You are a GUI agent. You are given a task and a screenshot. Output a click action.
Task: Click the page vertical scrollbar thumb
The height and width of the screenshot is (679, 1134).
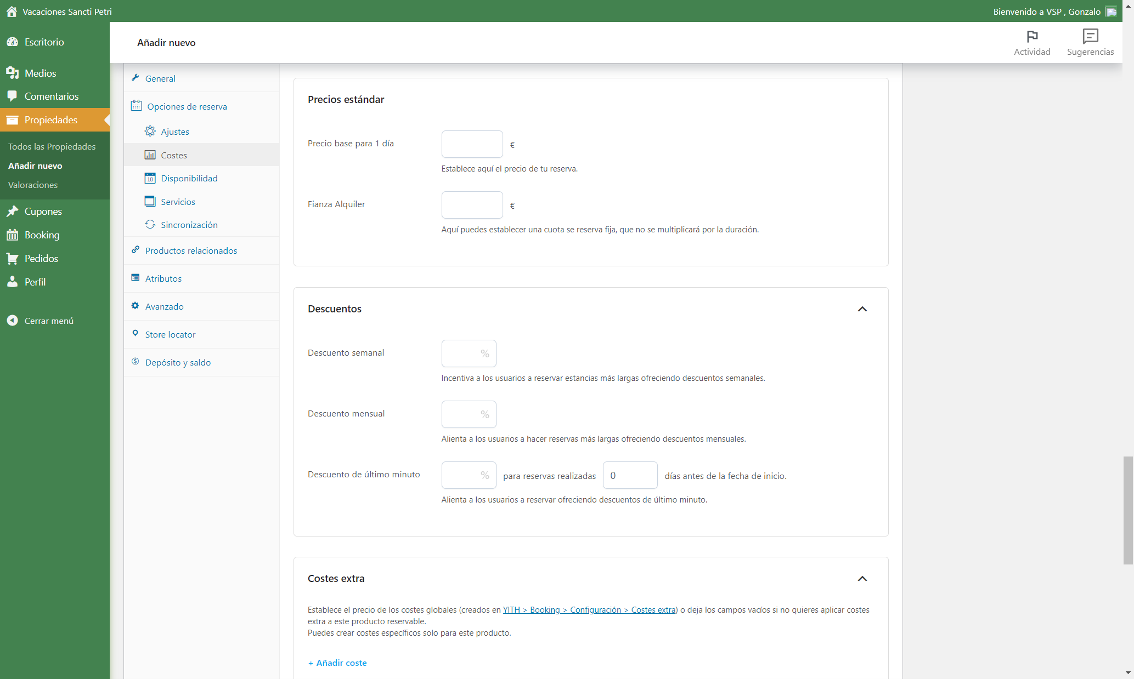point(1128,510)
